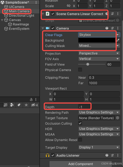Click Target Texture None field
Image resolution: width=123 pixels, height=167 pixels.
coord(96,118)
